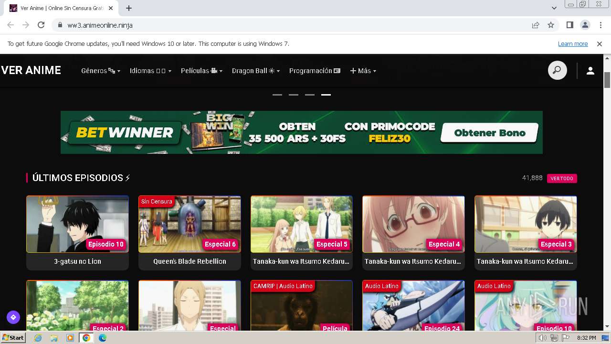This screenshot has width=611, height=344.
Task: Open Tanaka-kun Especial 3 thumbnail
Action: (526, 224)
